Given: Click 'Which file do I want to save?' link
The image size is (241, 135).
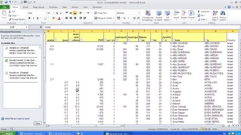Looking at the screenshot, I should point(17,118).
